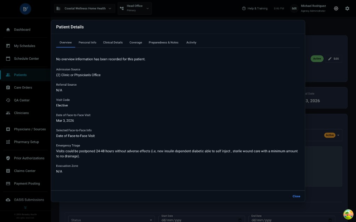Viewport: 356px width, 222px height.
Task: Click the Michael Rodriguez user name
Action: [313, 6]
